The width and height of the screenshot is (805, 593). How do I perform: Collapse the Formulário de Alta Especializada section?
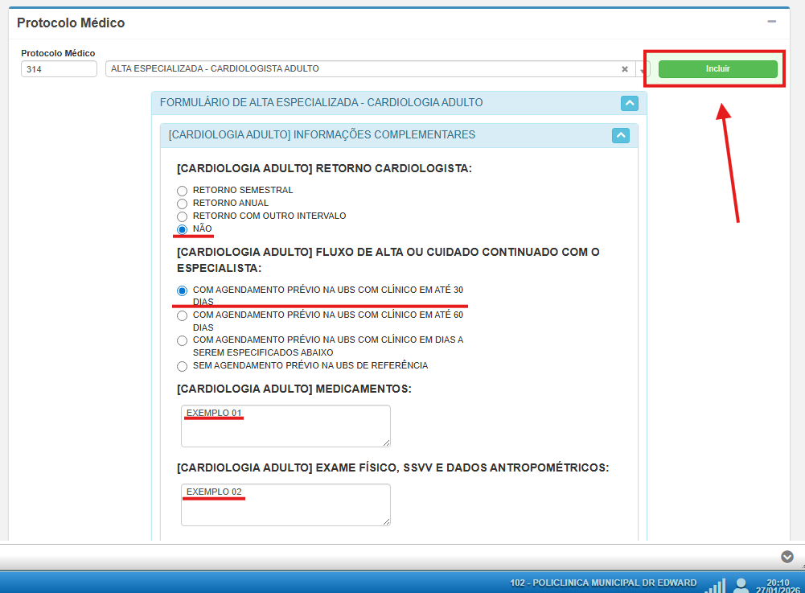630,103
